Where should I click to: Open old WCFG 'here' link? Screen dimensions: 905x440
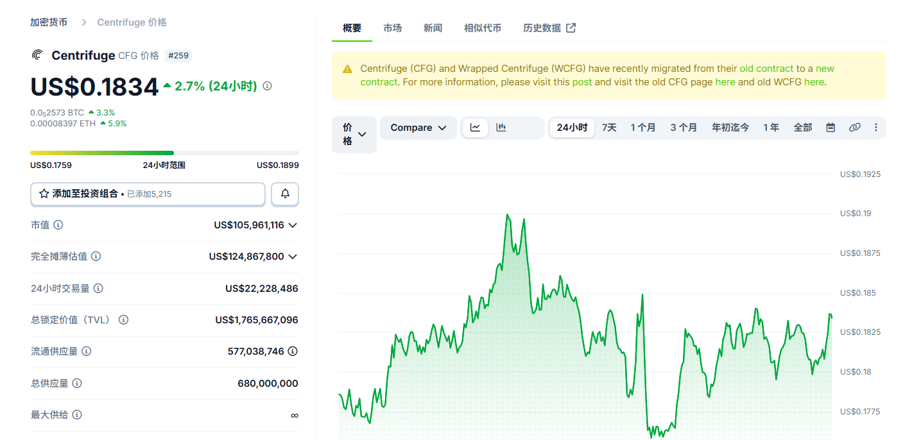point(814,82)
